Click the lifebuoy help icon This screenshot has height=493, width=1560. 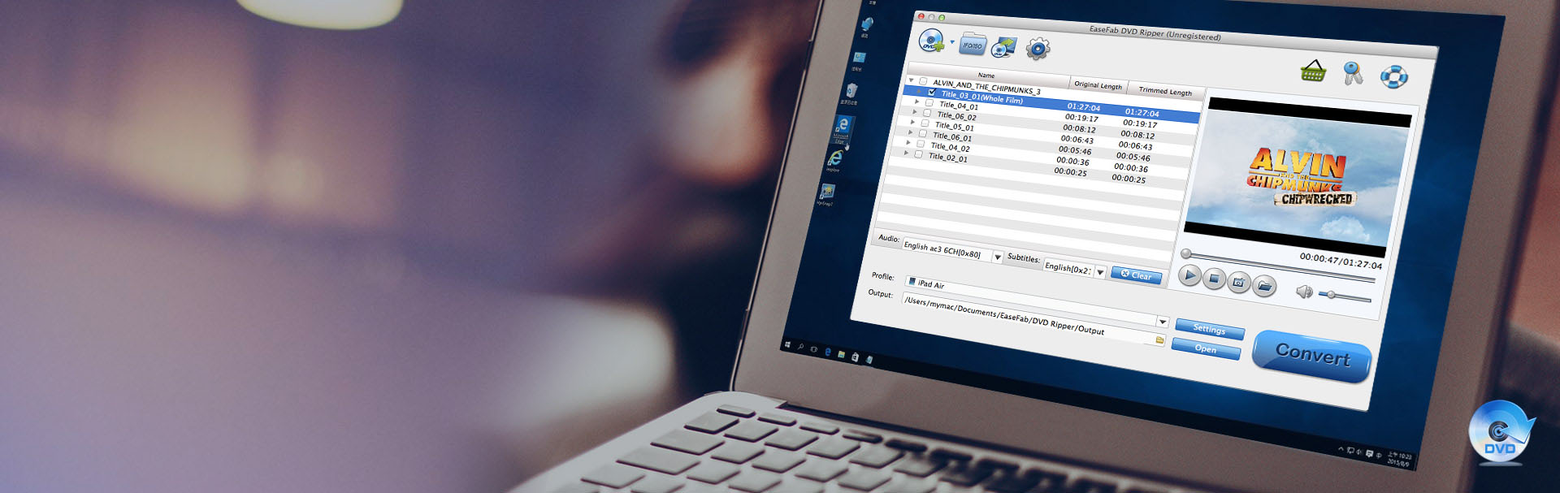[x=1394, y=77]
